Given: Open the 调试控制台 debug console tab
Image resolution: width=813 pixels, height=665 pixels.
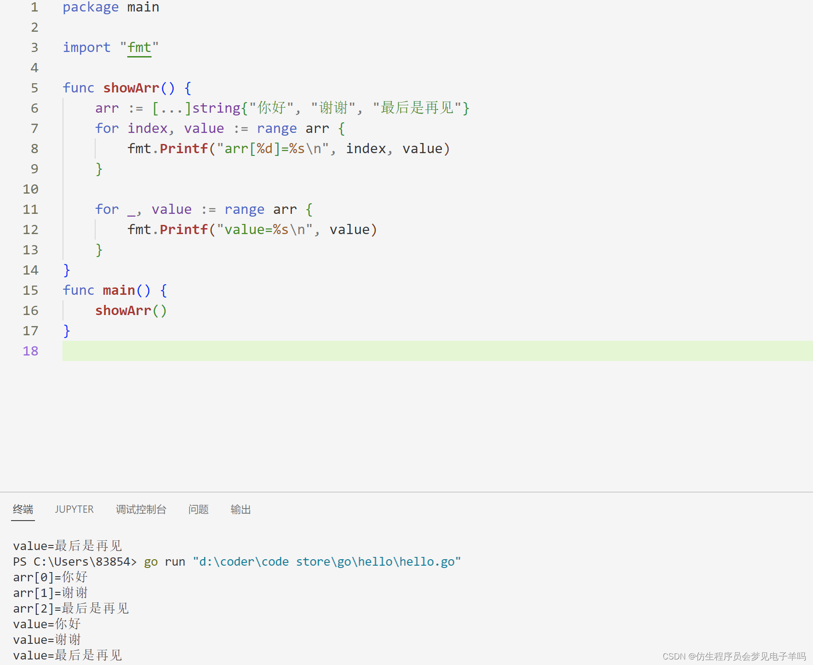Looking at the screenshot, I should click(141, 510).
